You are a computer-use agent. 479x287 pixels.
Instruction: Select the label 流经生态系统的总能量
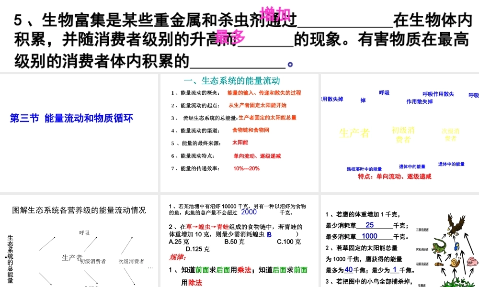pyautogui.click(x=210, y=118)
